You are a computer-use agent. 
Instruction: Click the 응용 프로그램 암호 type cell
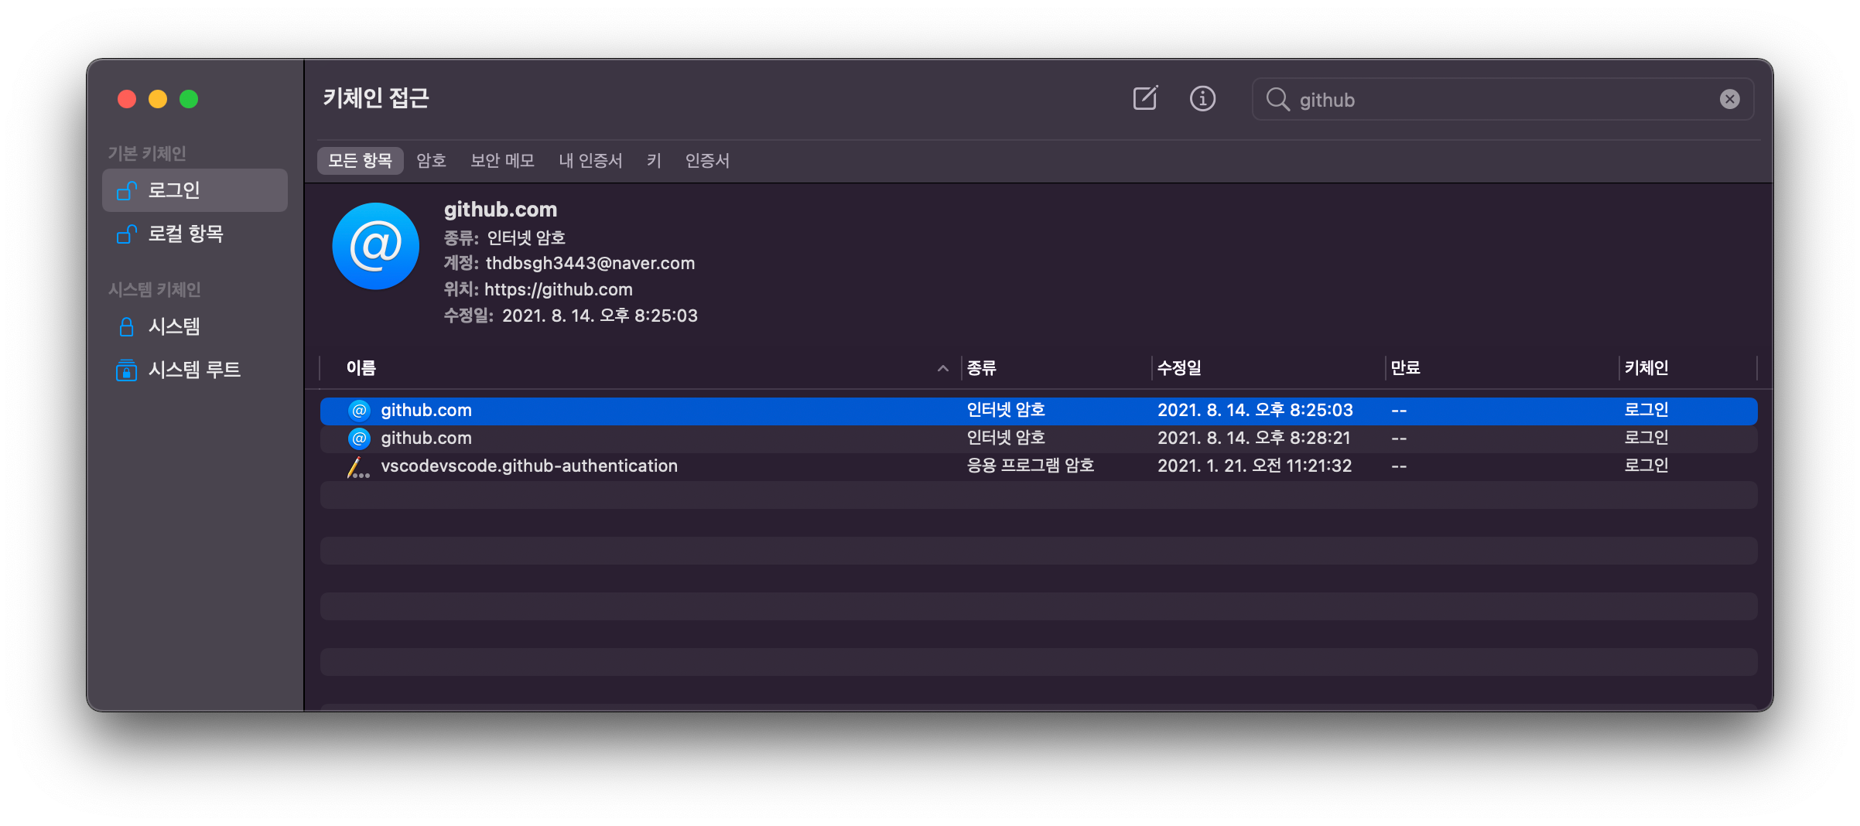tap(1030, 466)
